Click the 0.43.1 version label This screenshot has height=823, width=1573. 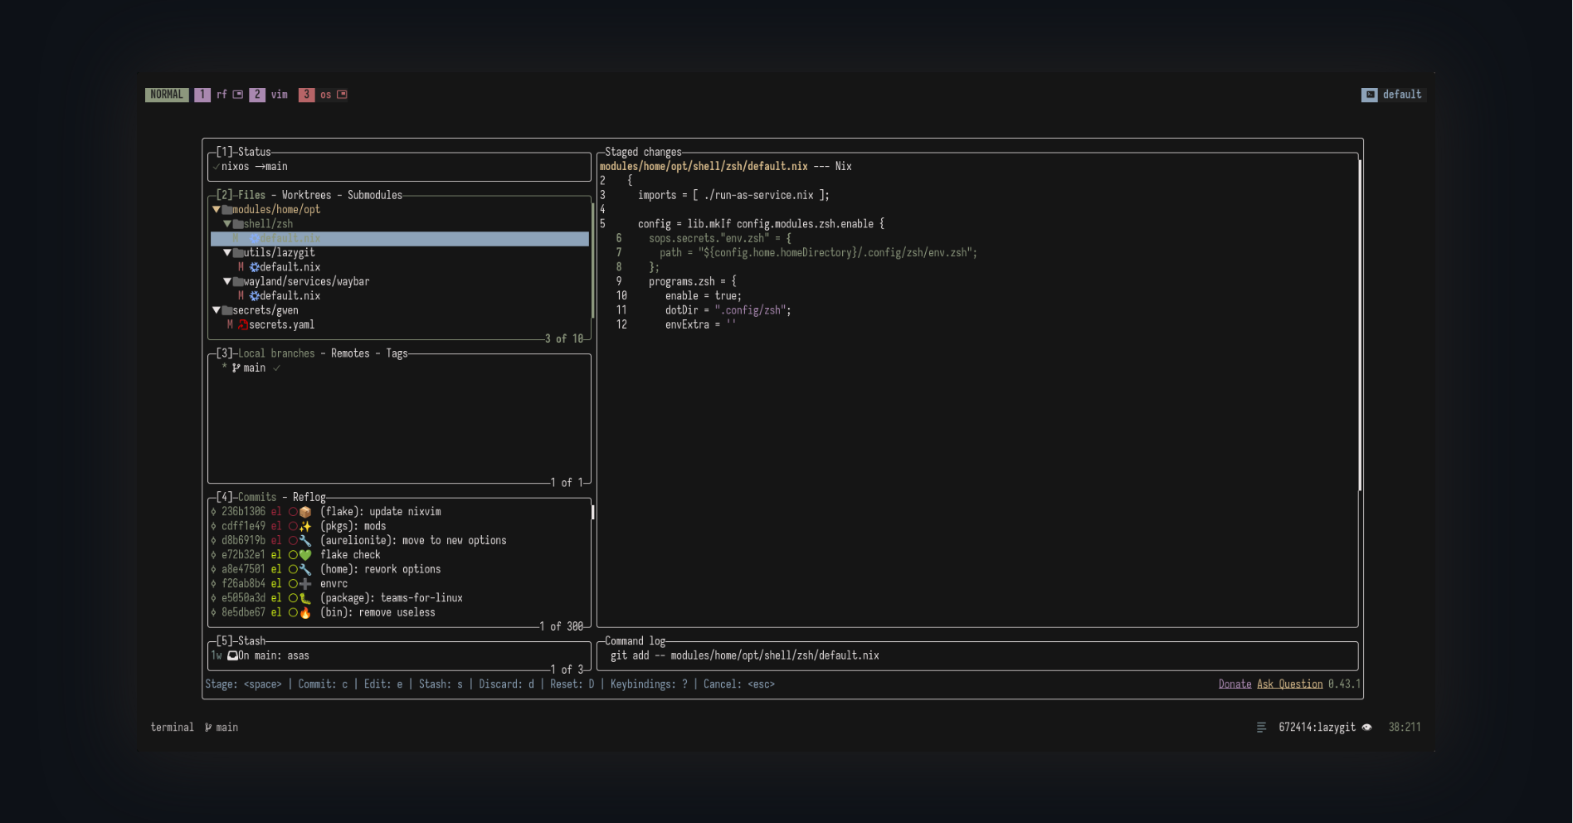(x=1344, y=684)
